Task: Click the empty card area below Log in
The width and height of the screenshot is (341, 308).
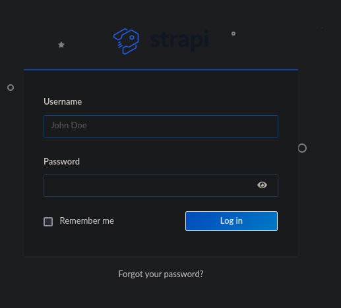Action: tap(161, 244)
